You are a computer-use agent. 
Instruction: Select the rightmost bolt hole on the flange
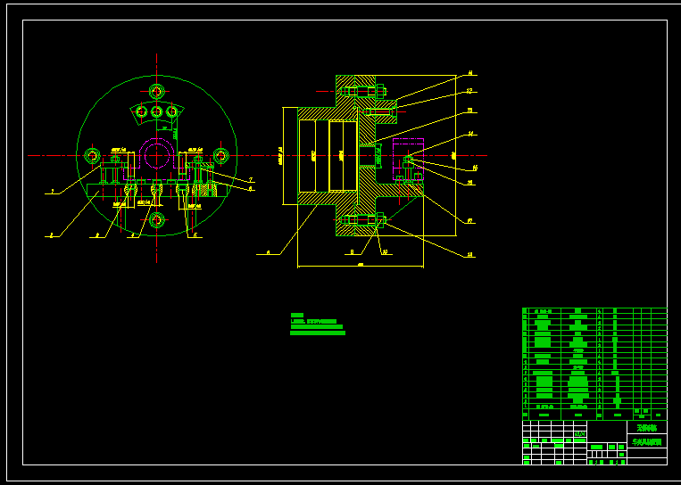tap(221, 156)
